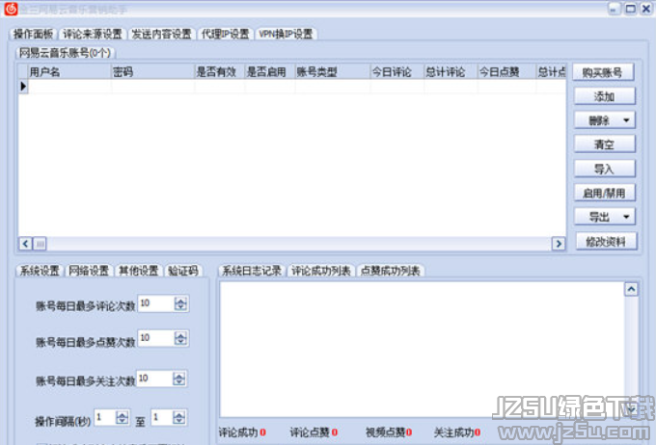The height and width of the screenshot is (445, 656).
Task: Click the account table horizontal scrollbar thumb
Action: click(41, 244)
